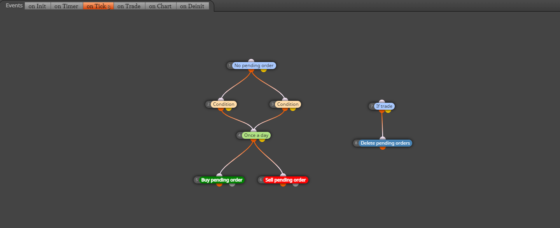560x228 pixels.
Task: Click the input connector above Condition block 2
Action: [x=221, y=100]
